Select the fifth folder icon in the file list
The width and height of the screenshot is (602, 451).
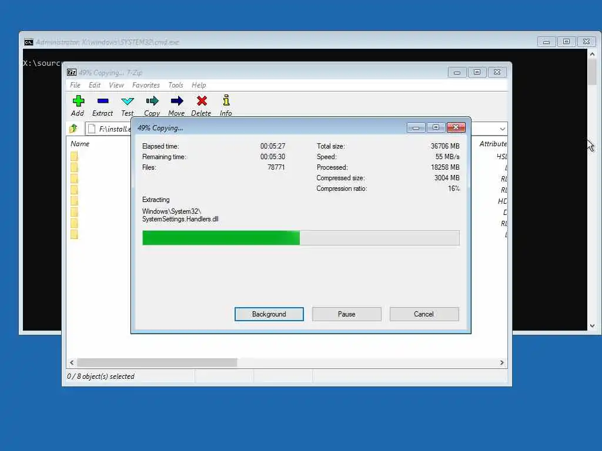74,201
